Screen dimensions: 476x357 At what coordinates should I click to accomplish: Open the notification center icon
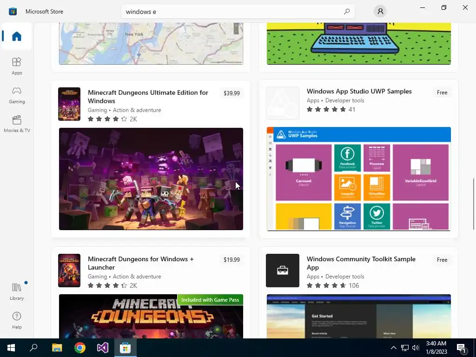(461, 348)
